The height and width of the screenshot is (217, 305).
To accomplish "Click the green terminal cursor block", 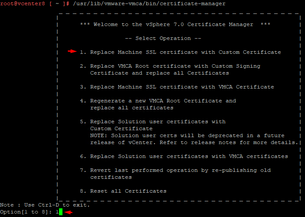I will (x=61, y=212).
